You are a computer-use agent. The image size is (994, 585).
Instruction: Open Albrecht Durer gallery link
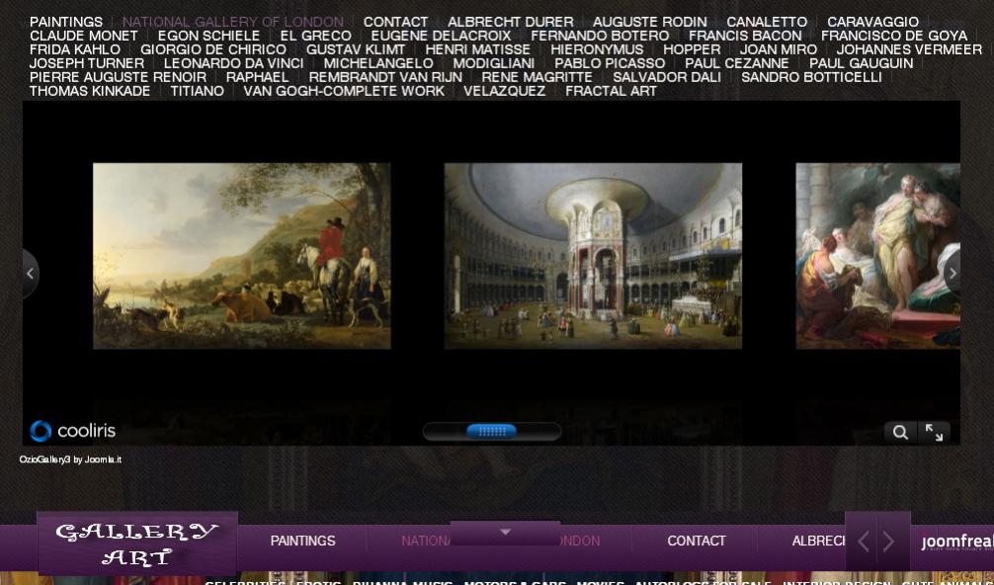tap(510, 22)
